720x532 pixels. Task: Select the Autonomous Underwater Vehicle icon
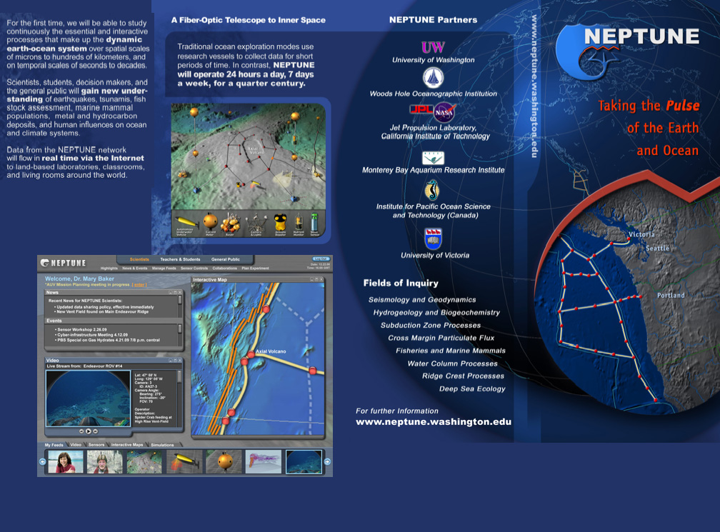(186, 224)
